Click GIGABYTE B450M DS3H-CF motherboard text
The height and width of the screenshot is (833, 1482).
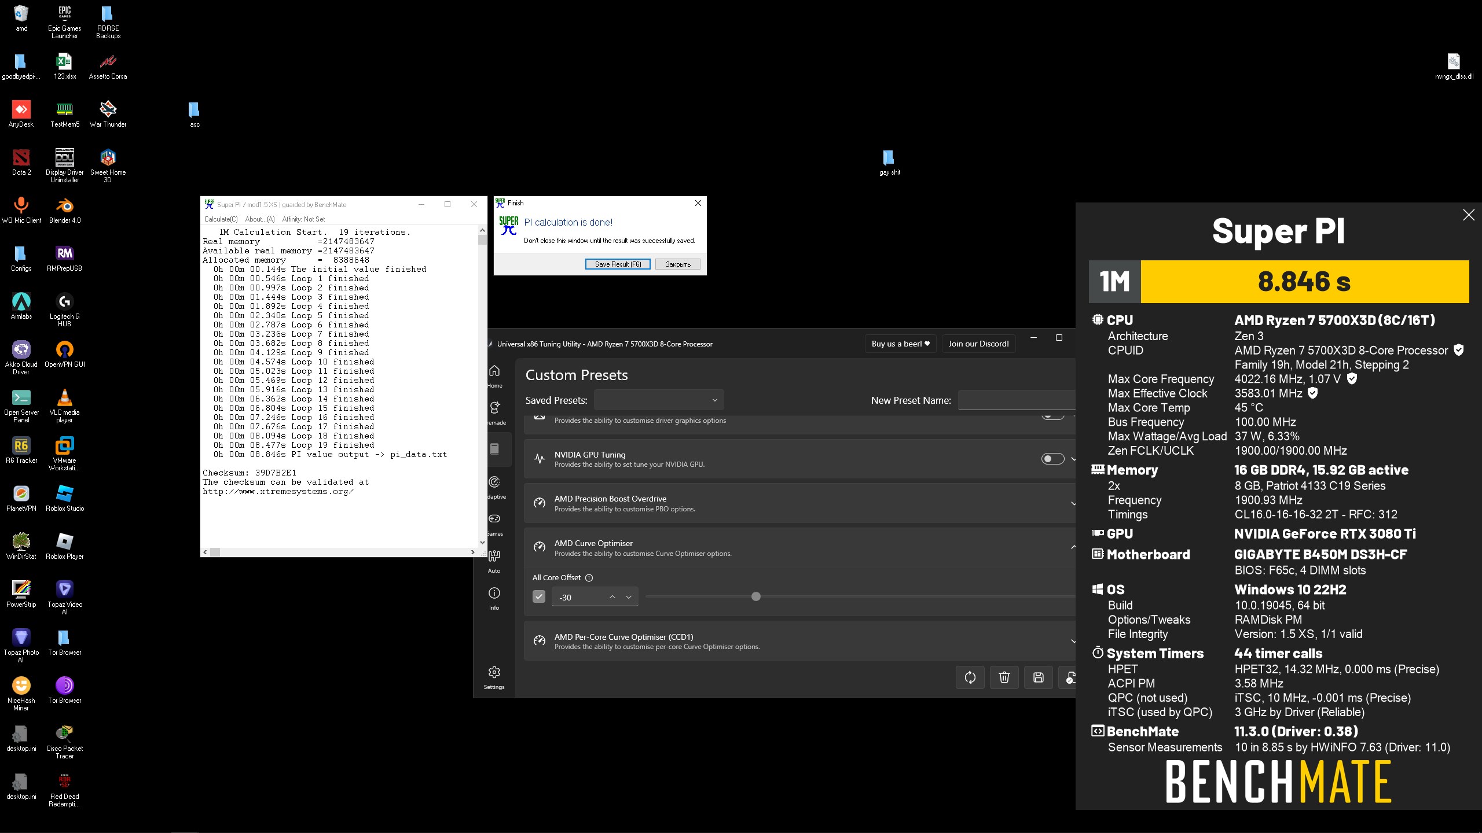[x=1320, y=555]
